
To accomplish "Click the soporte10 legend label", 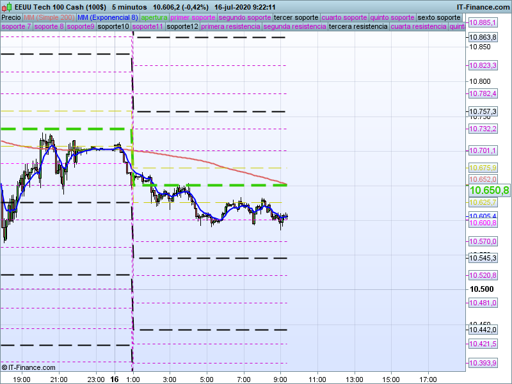I will (115, 27).
